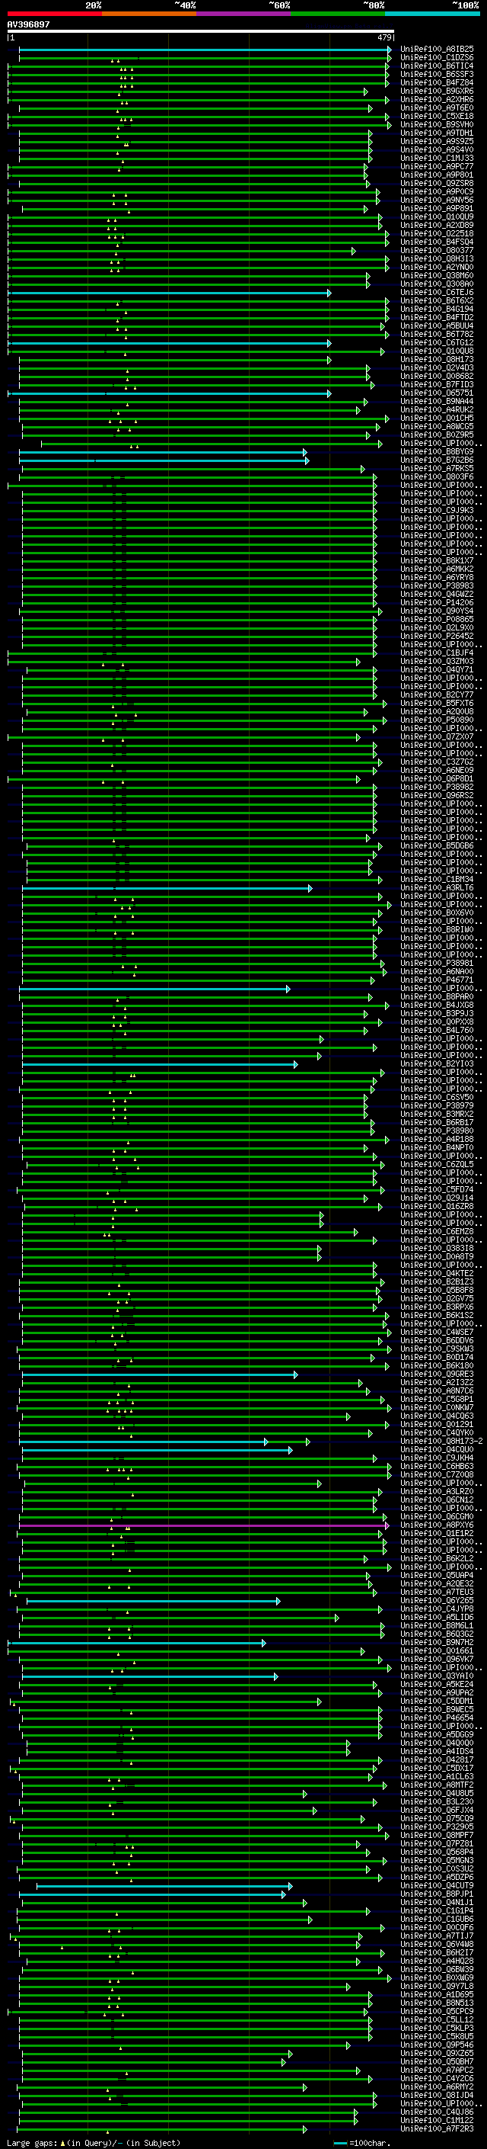Viewport: 487px width, 2149px height.
Task: Select the UniRef100_C5XE18 label
Action: (436, 116)
